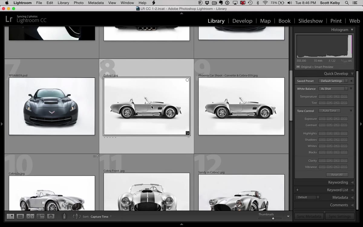Switch to Grid view icon
The image size is (363, 227).
(10, 216)
